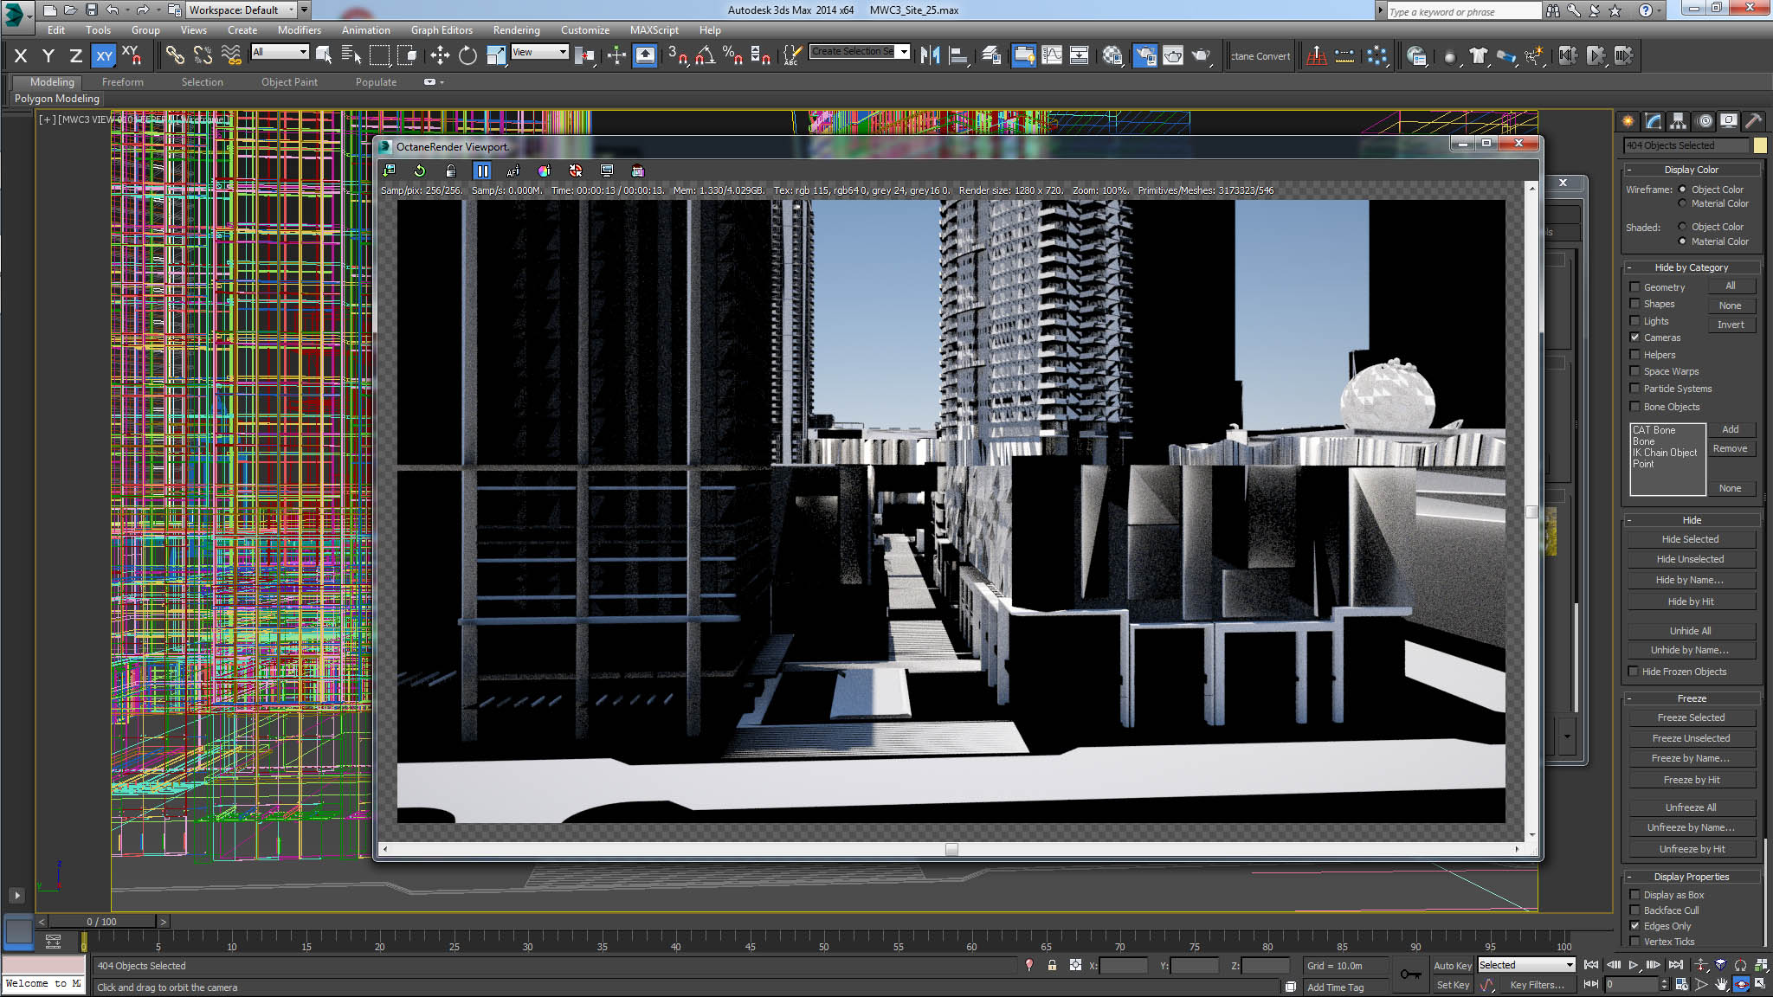The image size is (1773, 997).
Task: Uncheck the Cameras category checkbox
Action: pyautogui.click(x=1634, y=338)
